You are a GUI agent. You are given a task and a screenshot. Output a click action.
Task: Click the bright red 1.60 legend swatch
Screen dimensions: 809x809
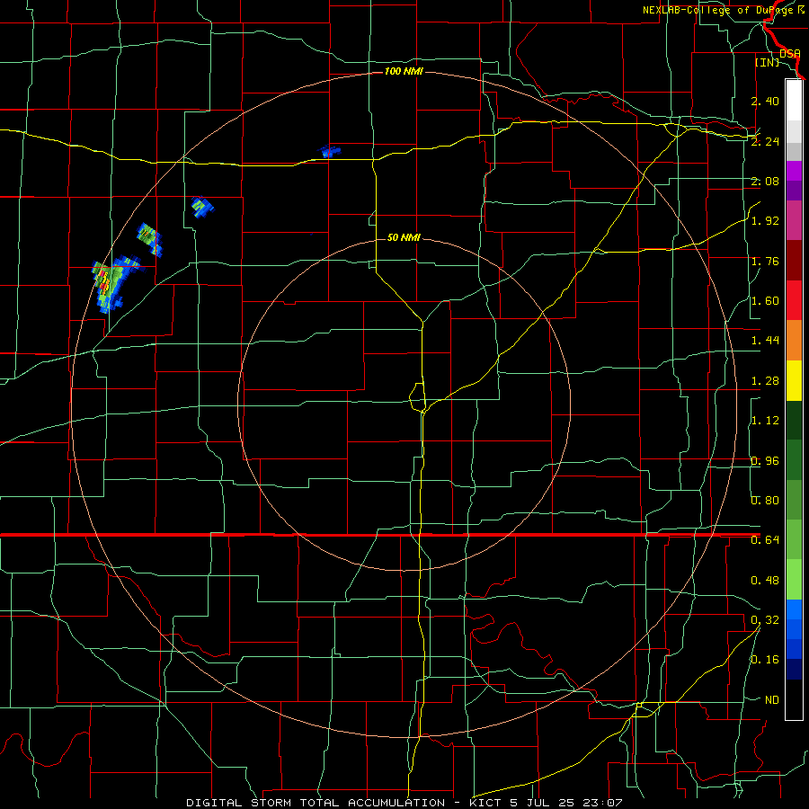(794, 300)
